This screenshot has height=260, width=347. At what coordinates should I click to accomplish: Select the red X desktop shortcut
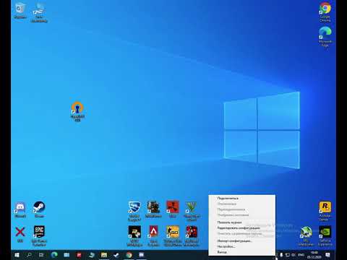pos(20,234)
